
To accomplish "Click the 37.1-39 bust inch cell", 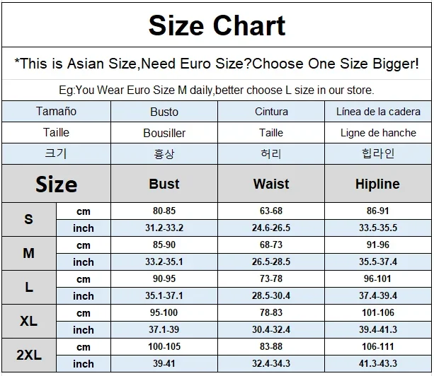I will click(164, 329).
